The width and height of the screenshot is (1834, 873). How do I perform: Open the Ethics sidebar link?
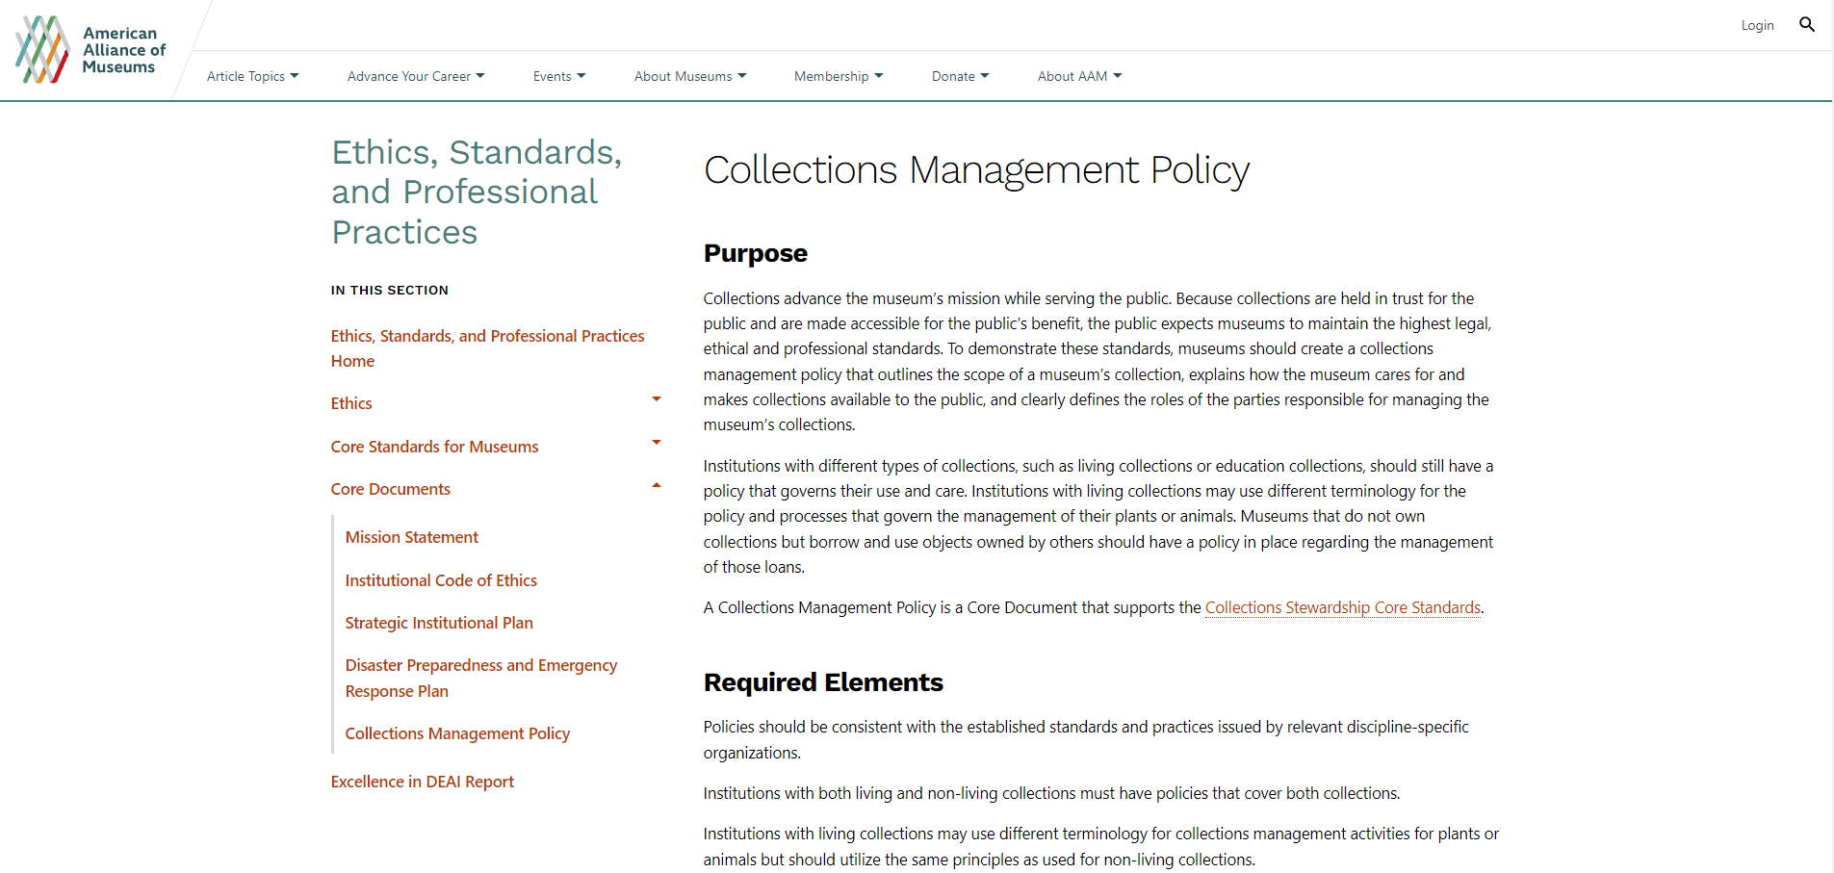coord(351,403)
